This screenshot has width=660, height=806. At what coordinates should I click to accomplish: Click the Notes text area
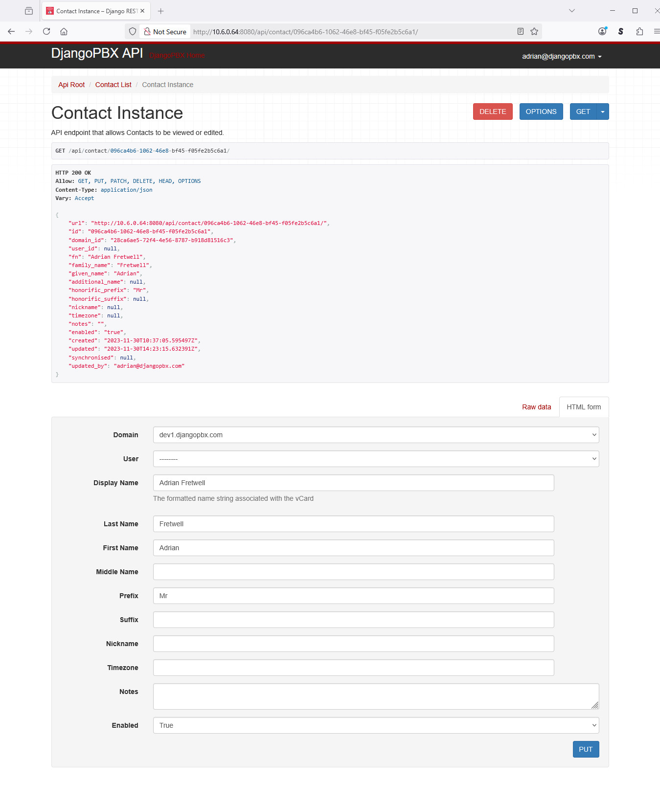tap(376, 696)
